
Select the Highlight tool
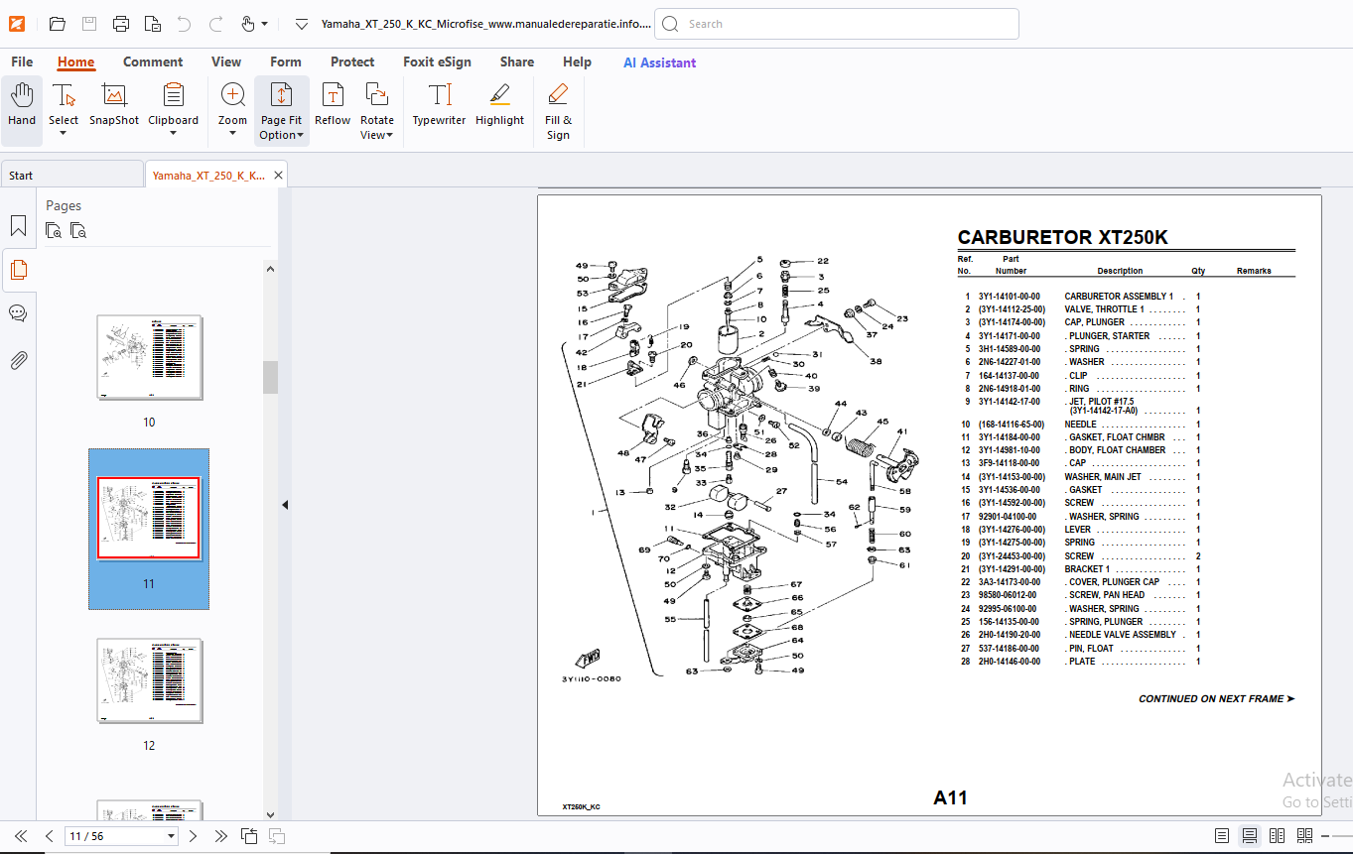tap(499, 105)
